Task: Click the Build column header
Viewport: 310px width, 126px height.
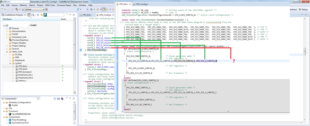Action: tap(63, 19)
